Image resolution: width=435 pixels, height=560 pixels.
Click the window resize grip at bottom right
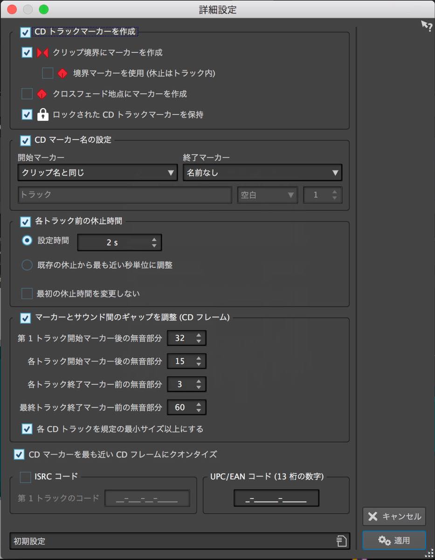pos(430,554)
